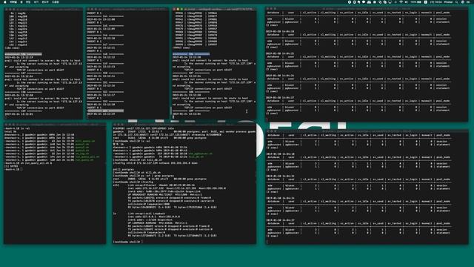The width and height of the screenshot is (474, 267).
Task: Open the Wi-Fi status menu
Action: [x=401, y=1]
